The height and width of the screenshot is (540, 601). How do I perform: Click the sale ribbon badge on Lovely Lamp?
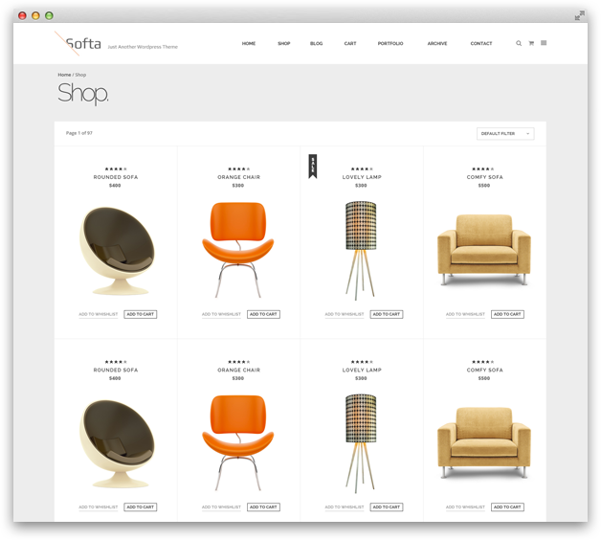(313, 166)
